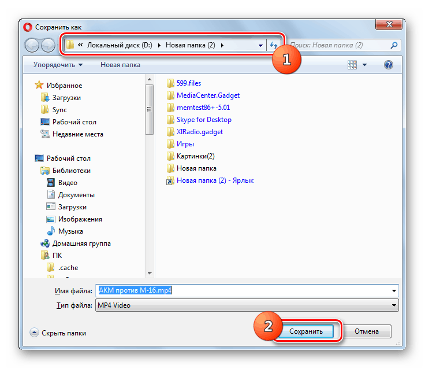Click the Forward navigation arrow button
The height and width of the screenshot is (369, 425).
(x=49, y=45)
